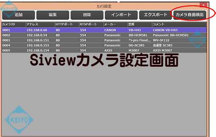Click the エクスポート button

click(156, 15)
